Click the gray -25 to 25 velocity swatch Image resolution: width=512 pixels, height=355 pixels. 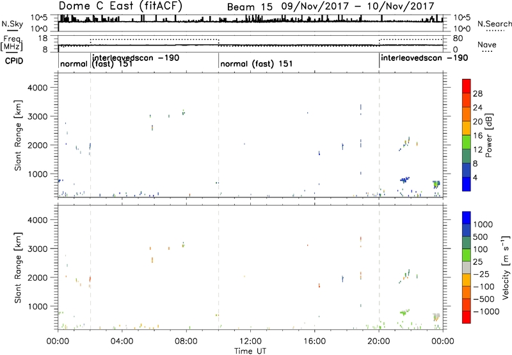click(467, 267)
